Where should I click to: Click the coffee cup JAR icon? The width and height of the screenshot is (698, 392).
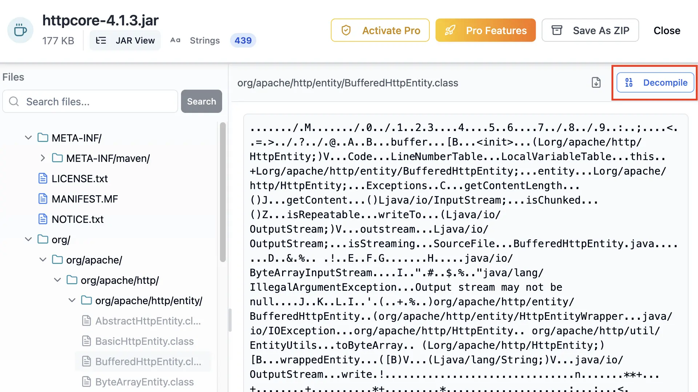pyautogui.click(x=20, y=30)
